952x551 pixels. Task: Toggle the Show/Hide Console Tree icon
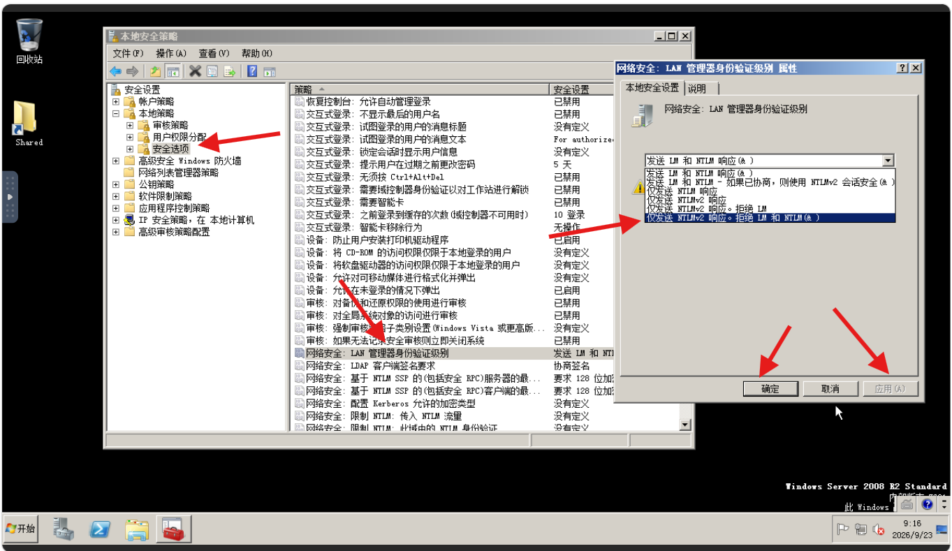coord(173,71)
